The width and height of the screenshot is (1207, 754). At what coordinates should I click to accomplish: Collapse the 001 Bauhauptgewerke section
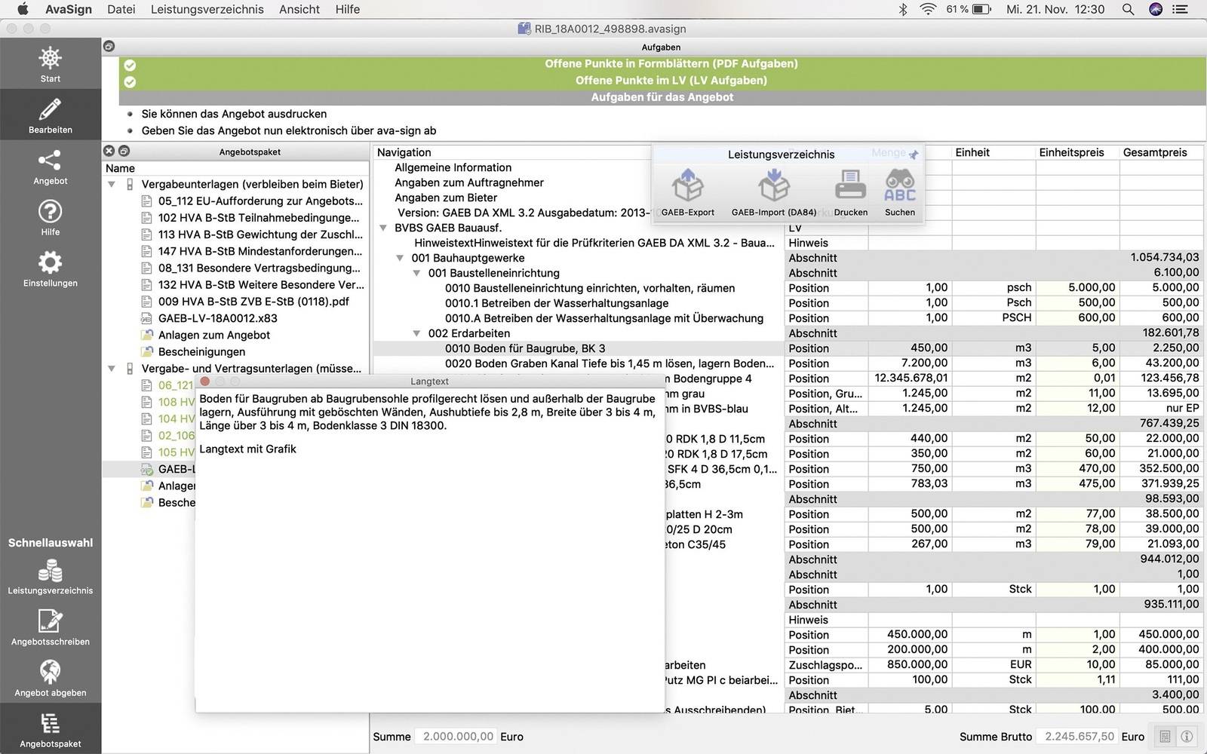point(400,258)
